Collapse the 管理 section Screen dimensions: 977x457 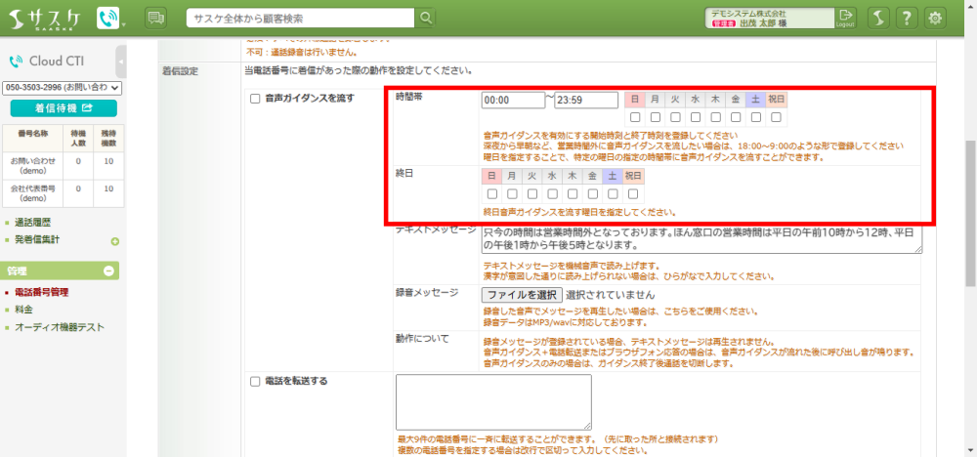pos(109,270)
